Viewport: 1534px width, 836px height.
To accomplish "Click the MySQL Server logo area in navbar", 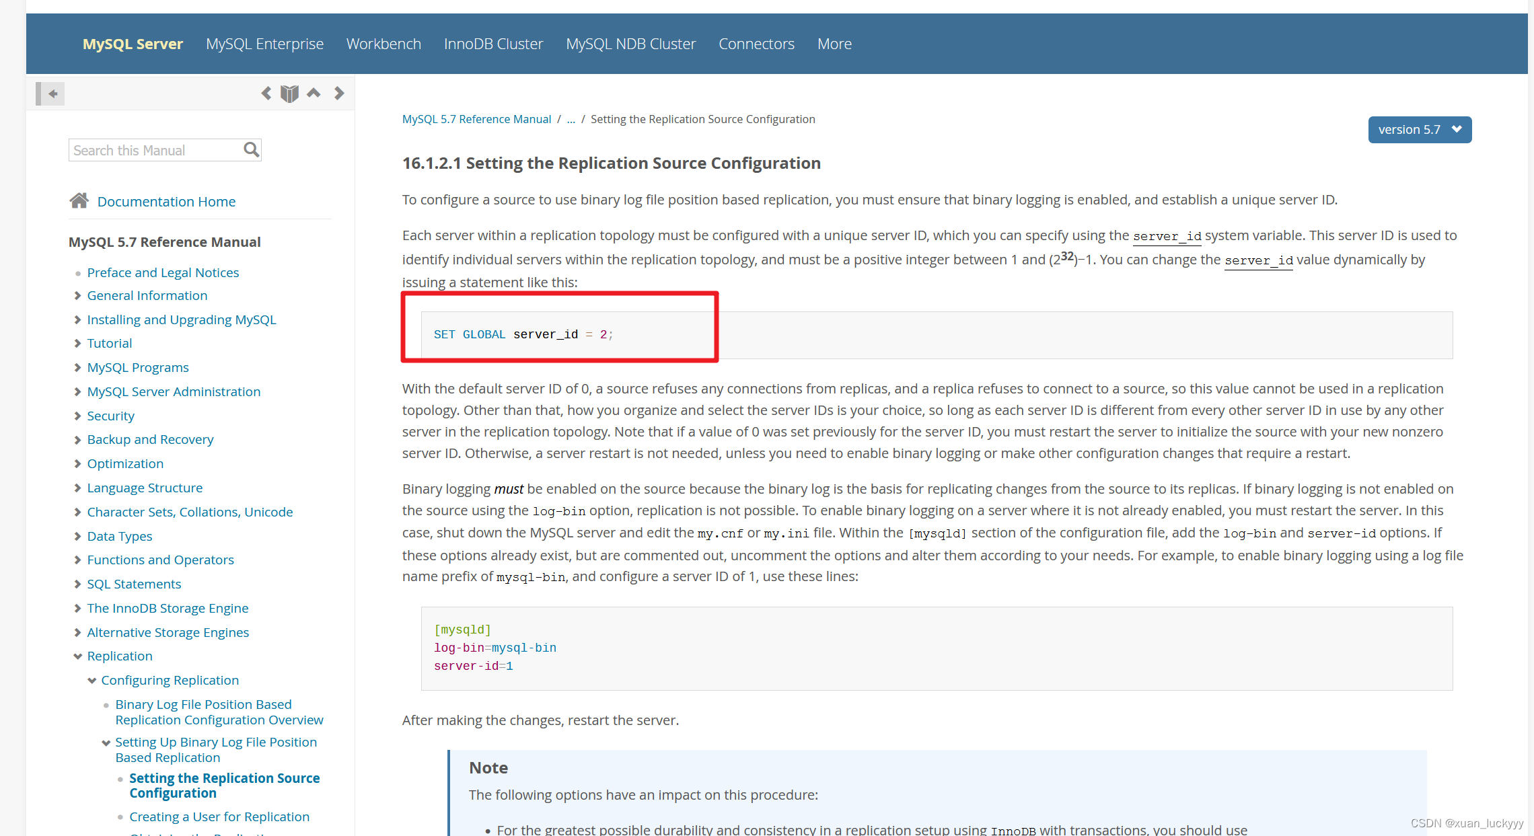I will (132, 43).
